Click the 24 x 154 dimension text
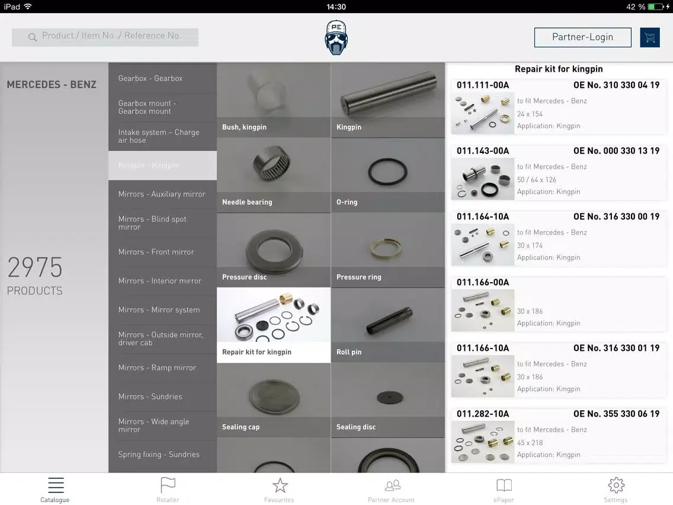 (x=530, y=114)
